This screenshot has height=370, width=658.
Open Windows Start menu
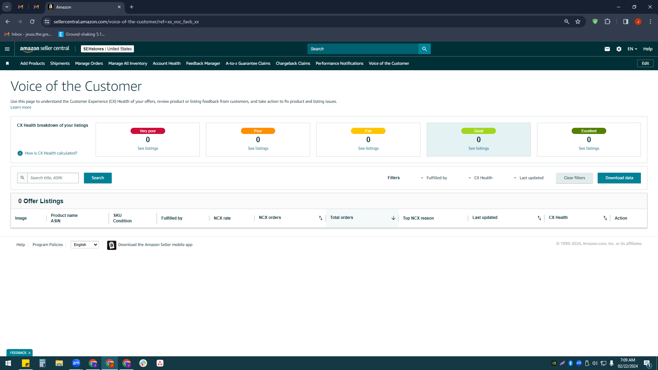click(8, 363)
